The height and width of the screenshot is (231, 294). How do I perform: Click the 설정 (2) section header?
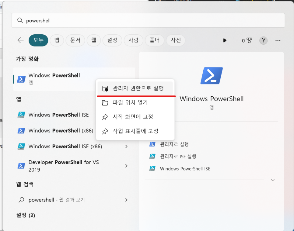[26, 215]
